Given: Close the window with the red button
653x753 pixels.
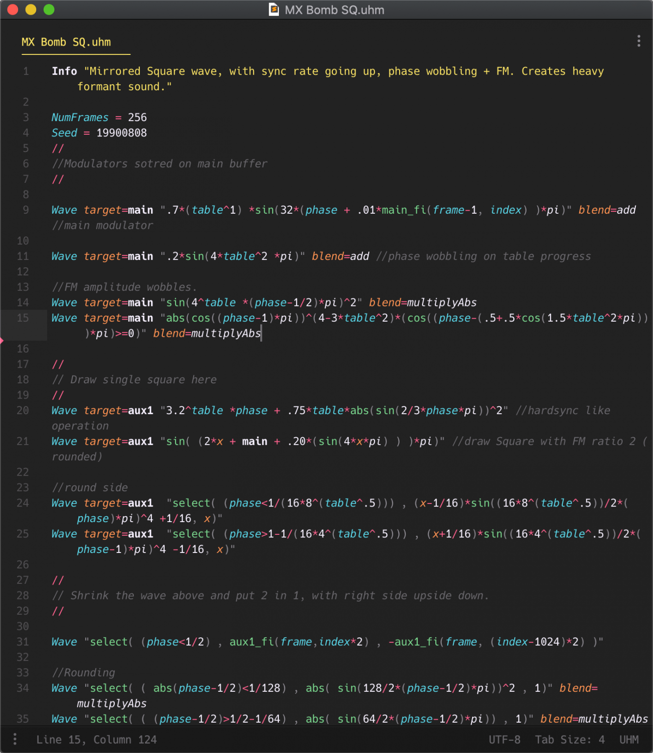Looking at the screenshot, I should coord(13,10).
